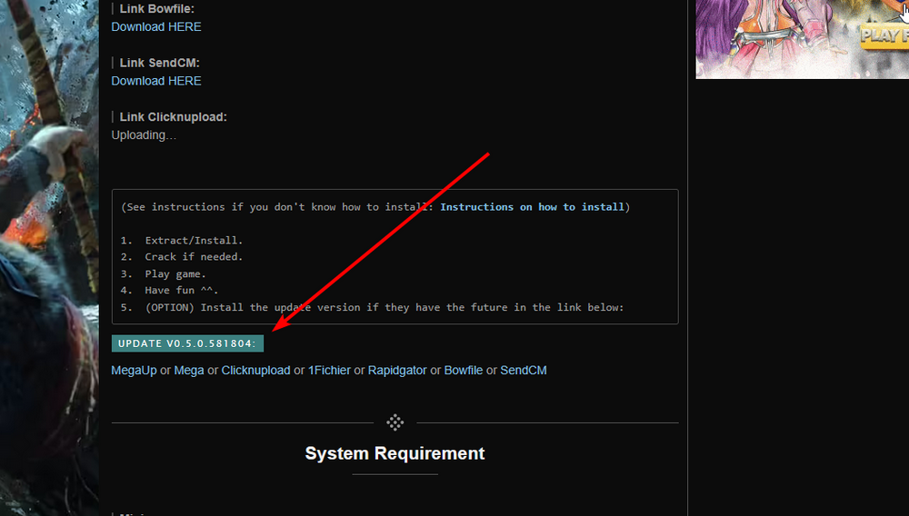The width and height of the screenshot is (909, 516).
Task: Click the Uploading… status text
Action: (144, 135)
